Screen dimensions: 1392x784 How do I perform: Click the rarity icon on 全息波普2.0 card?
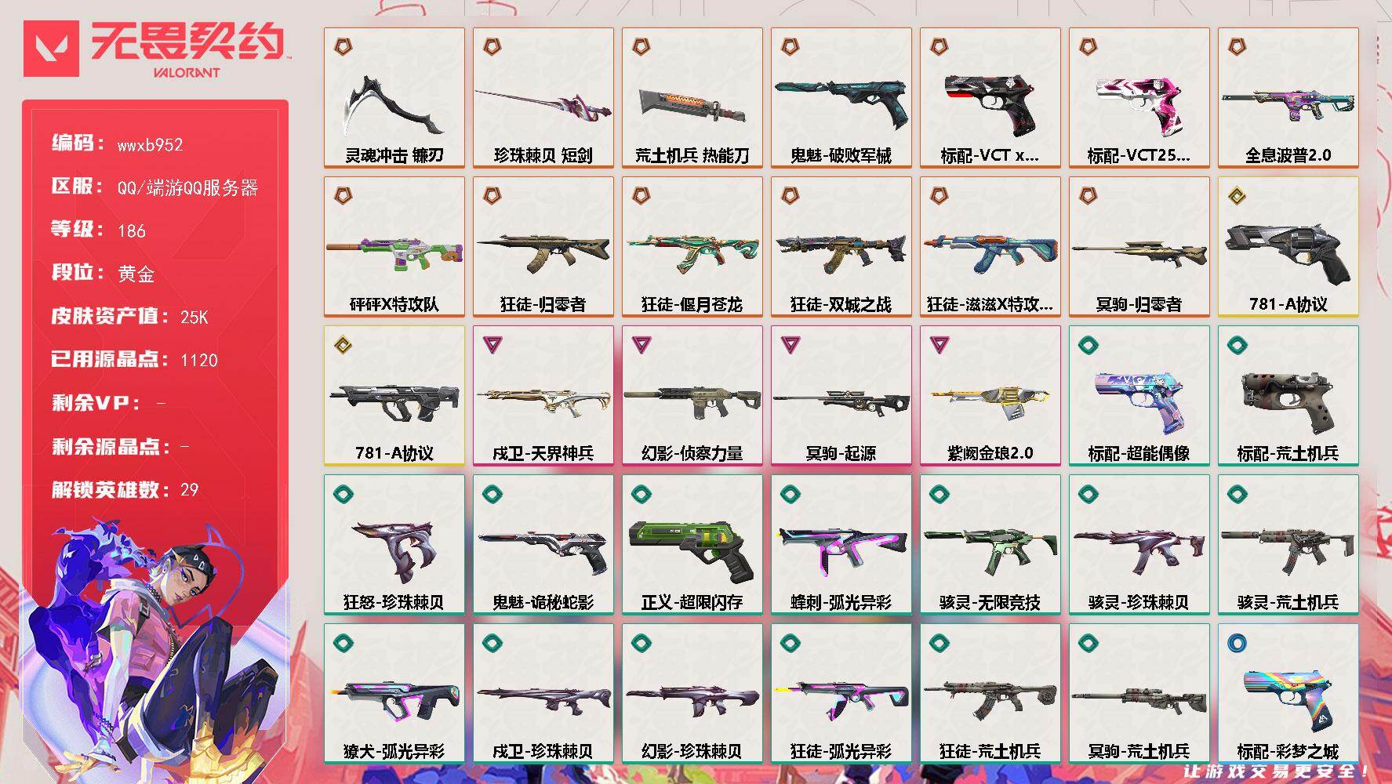1237,47
